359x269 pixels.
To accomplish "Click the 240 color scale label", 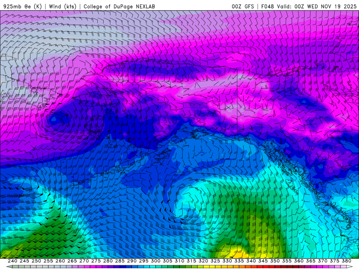I will point(13,261).
